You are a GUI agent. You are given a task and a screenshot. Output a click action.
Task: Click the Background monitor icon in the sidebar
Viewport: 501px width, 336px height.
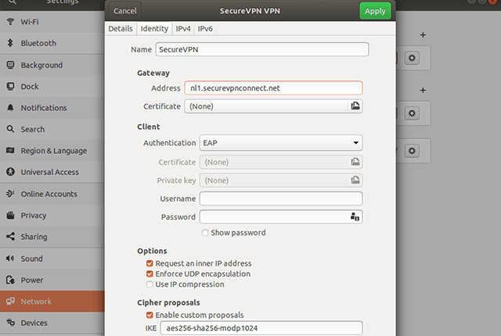click(10, 65)
